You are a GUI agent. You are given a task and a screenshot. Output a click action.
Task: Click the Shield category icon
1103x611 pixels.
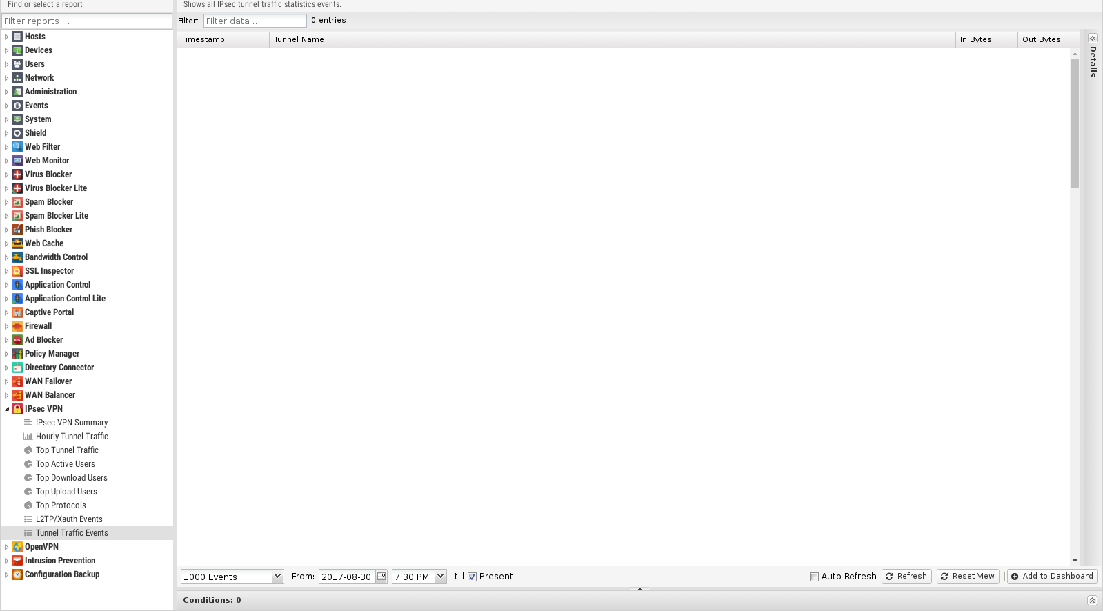click(17, 133)
